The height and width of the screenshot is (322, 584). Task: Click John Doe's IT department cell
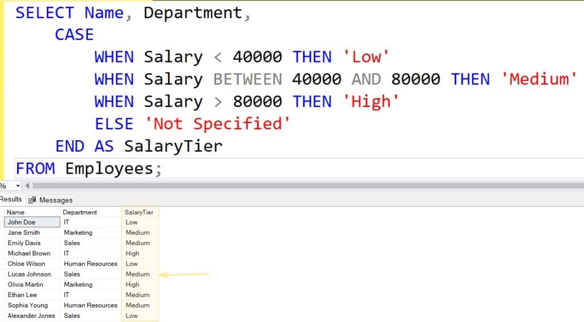click(91, 222)
